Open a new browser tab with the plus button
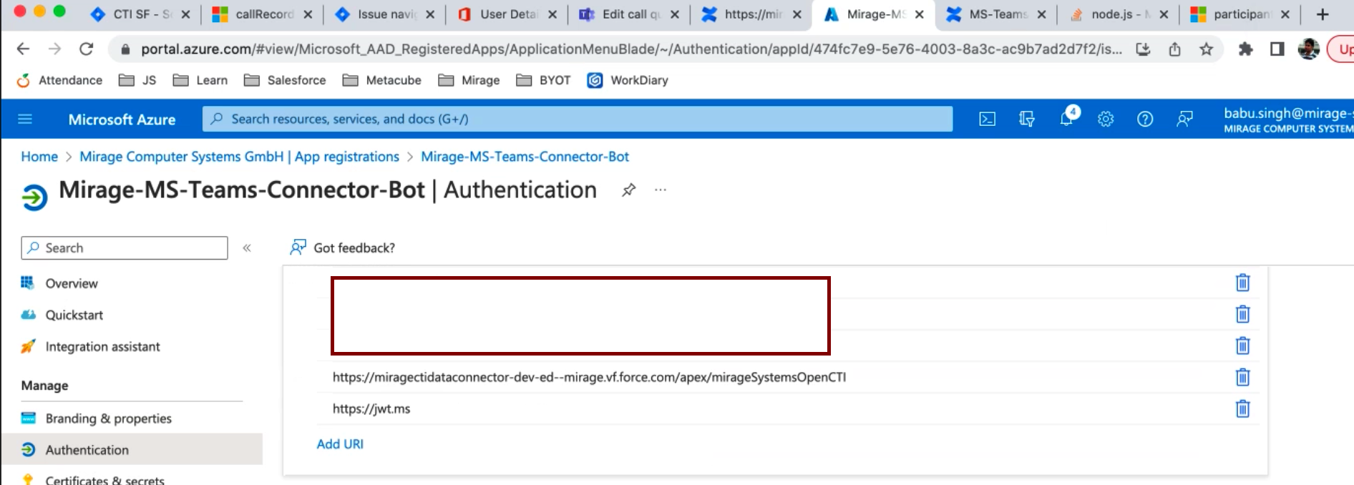1354x485 pixels. coord(1323,14)
